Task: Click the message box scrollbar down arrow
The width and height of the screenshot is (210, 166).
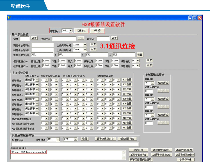Action: coord(124,158)
